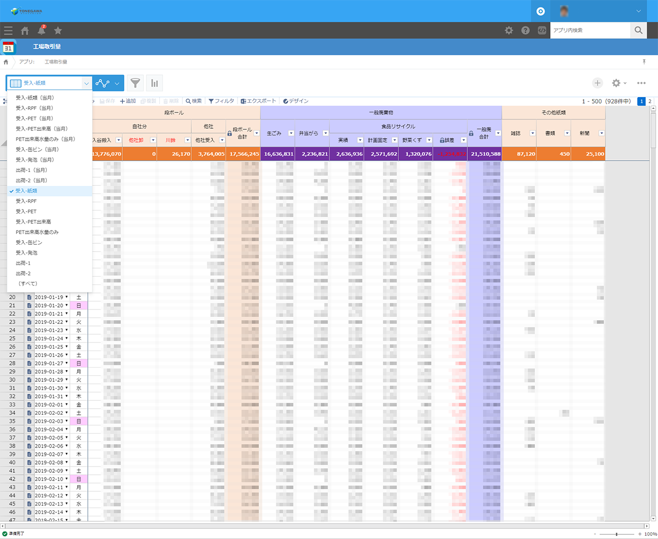Click the help question mark icon
The height and width of the screenshot is (539, 658).
(525, 30)
